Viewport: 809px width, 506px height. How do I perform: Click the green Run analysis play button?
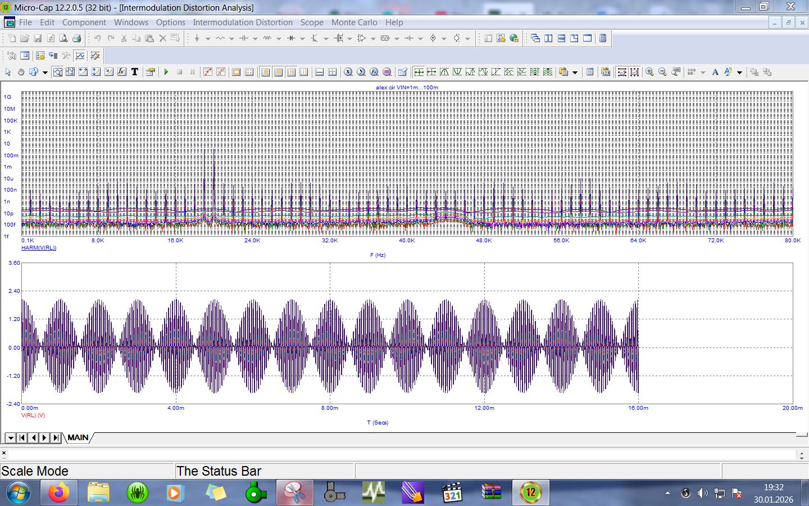click(166, 72)
